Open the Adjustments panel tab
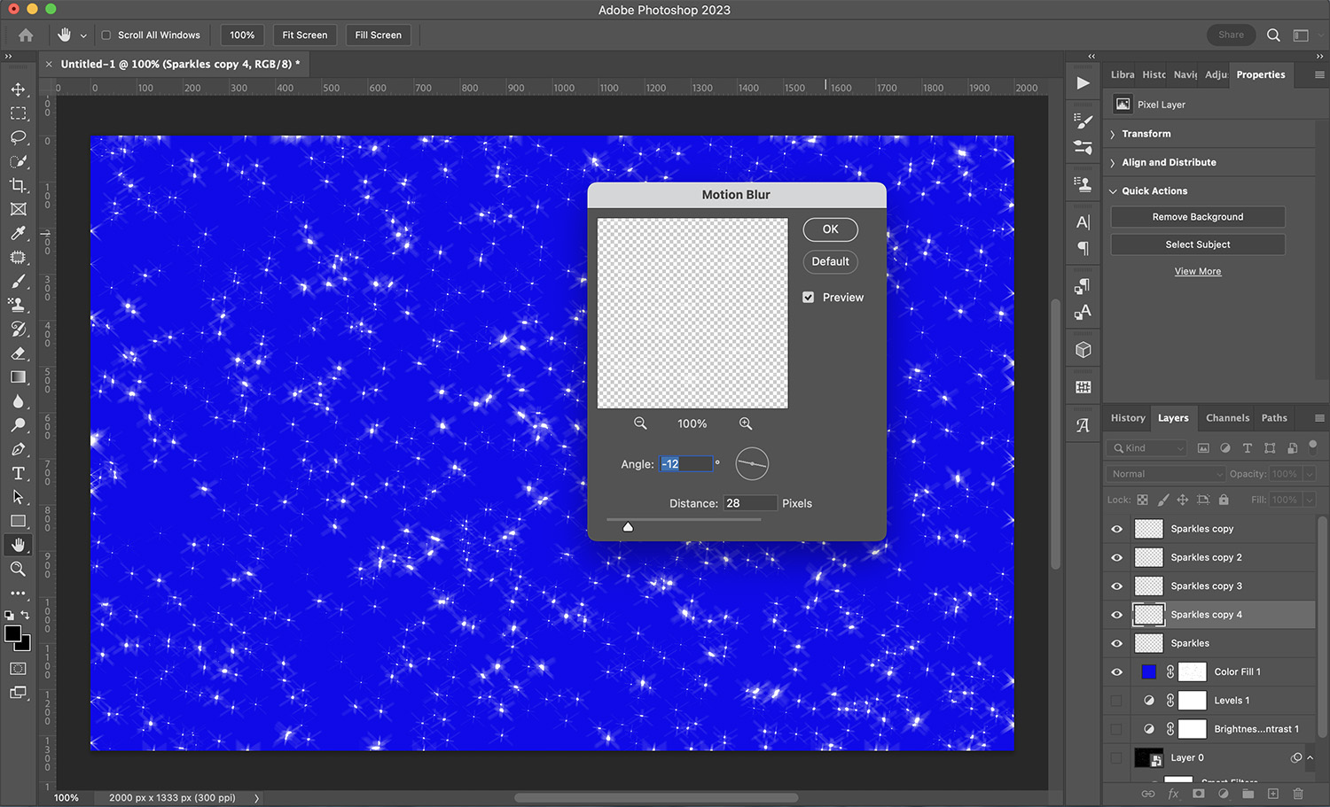Screen dimensions: 1330x807 point(1216,74)
